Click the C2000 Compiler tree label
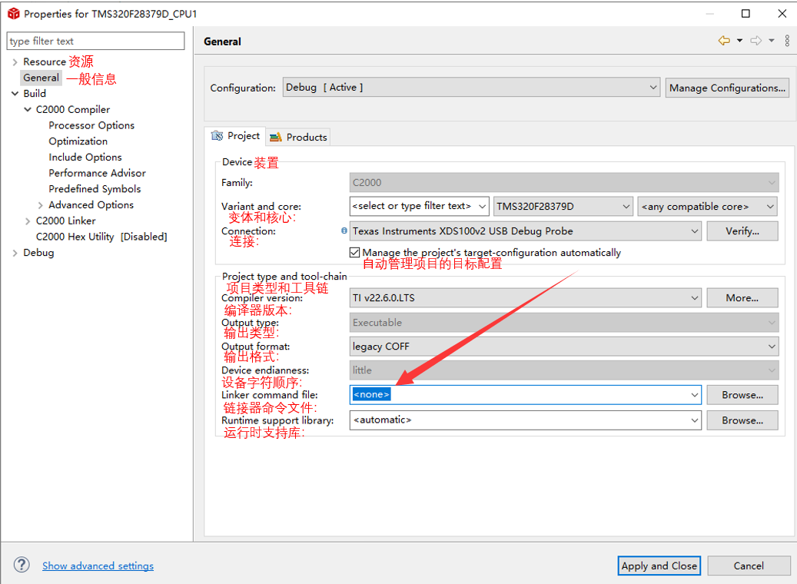Viewport: 797px width, 584px height. tap(73, 109)
